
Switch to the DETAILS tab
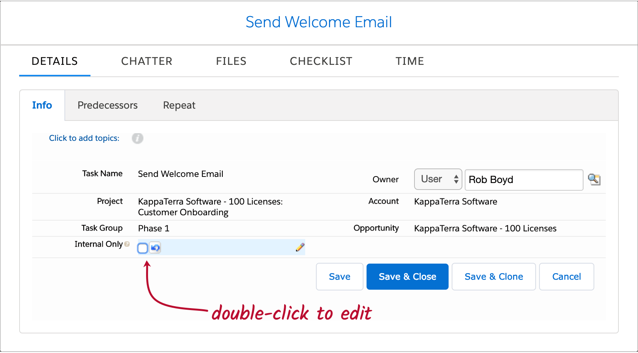[x=55, y=61]
